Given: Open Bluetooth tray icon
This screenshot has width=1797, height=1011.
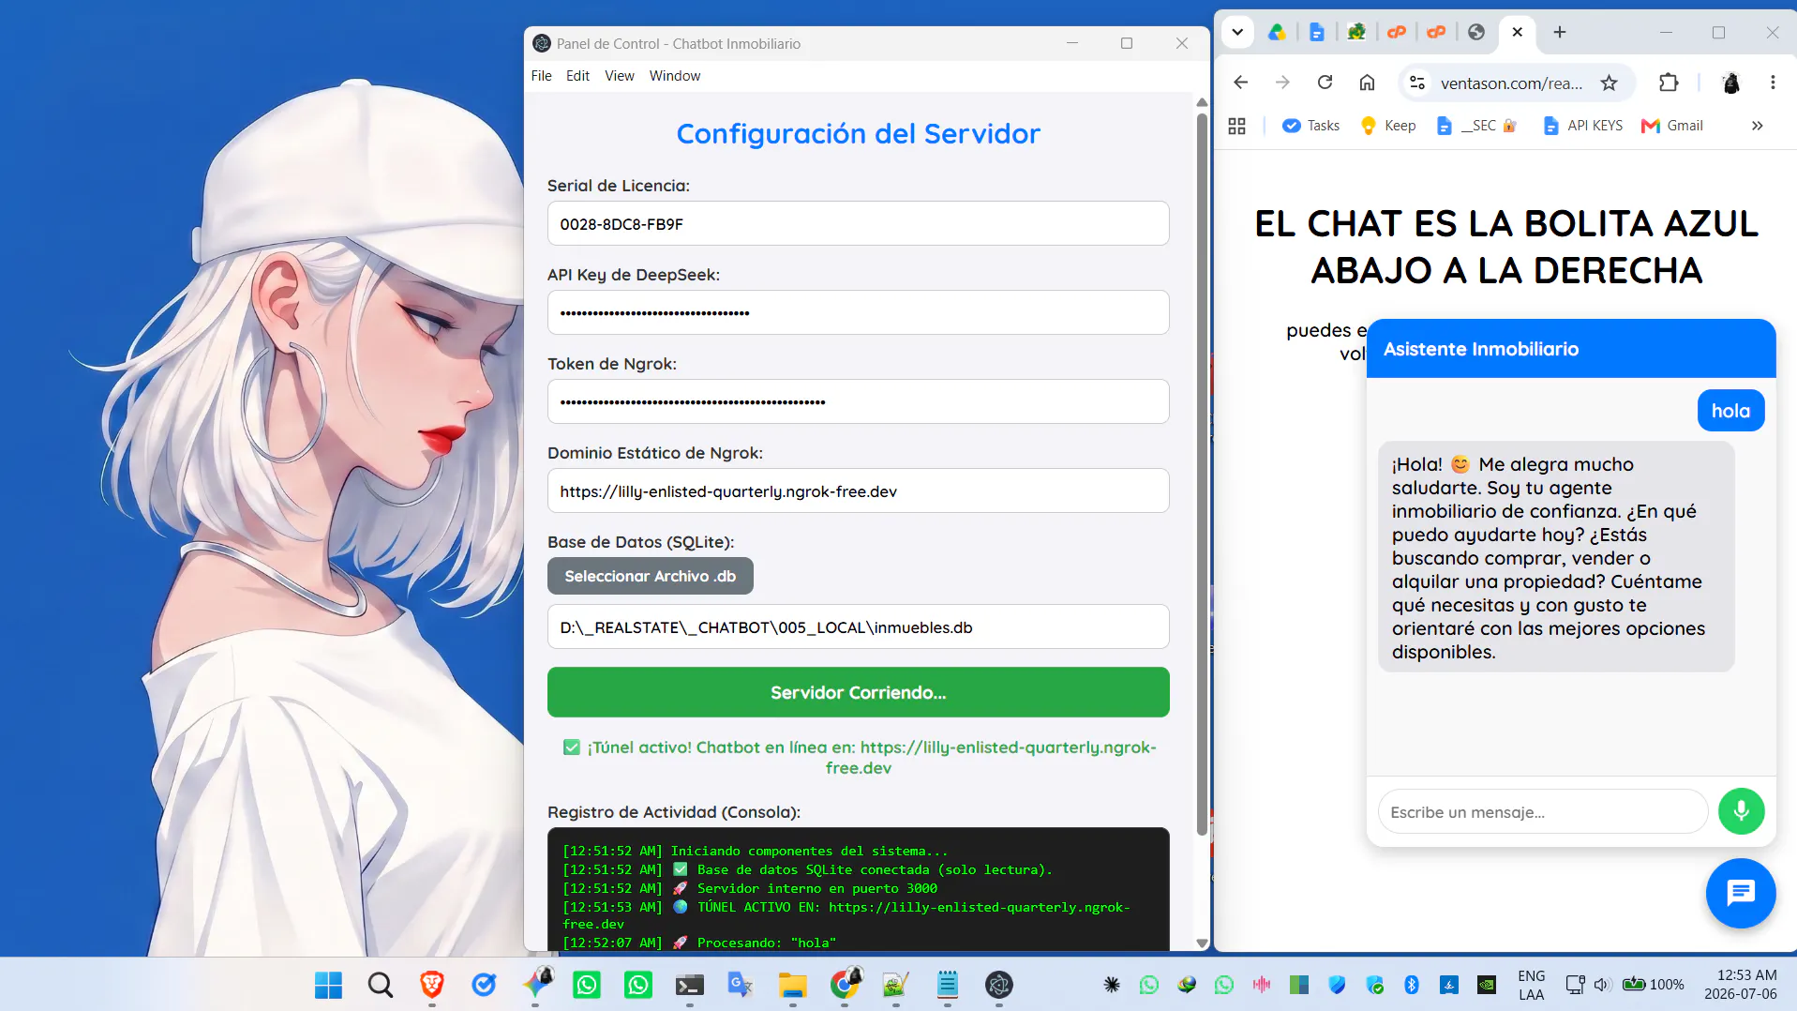Looking at the screenshot, I should tap(1412, 985).
